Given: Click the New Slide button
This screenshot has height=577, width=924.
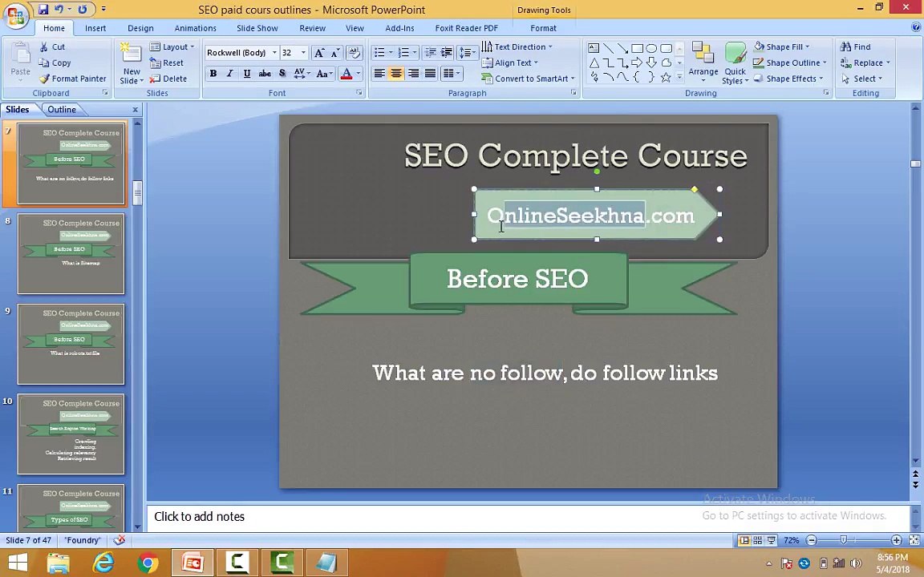Looking at the screenshot, I should pyautogui.click(x=132, y=63).
